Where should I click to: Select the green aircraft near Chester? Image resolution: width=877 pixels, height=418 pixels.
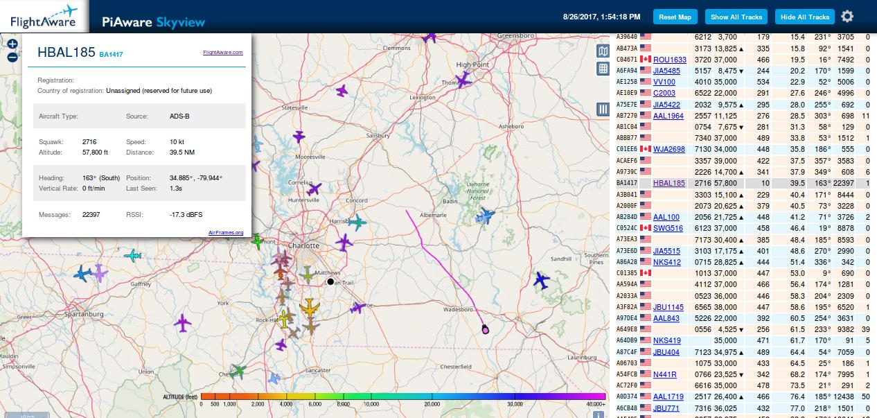pos(238,371)
